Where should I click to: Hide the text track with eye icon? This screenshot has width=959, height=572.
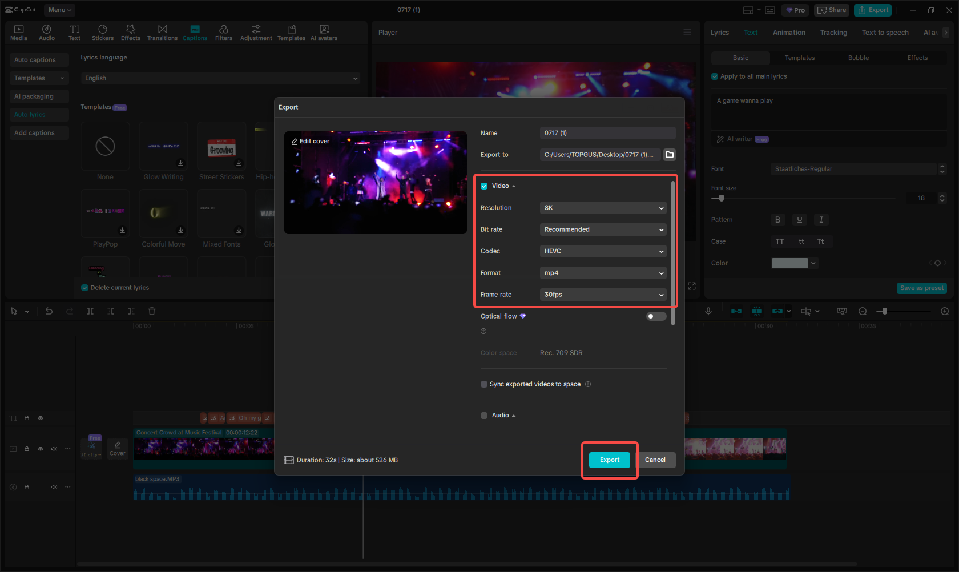41,418
